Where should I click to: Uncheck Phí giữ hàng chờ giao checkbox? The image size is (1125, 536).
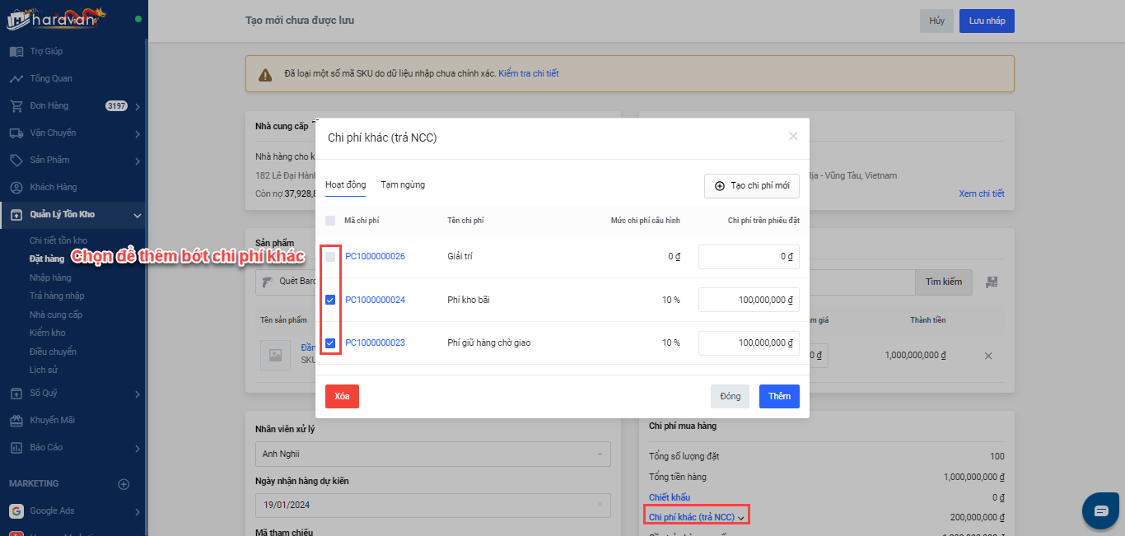330,343
